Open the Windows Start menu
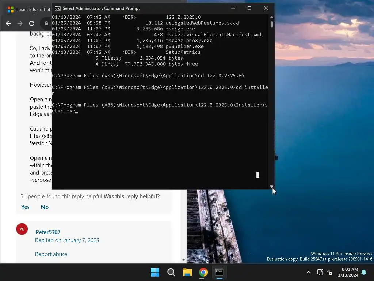Screen dimensions: 374x281 (155, 272)
